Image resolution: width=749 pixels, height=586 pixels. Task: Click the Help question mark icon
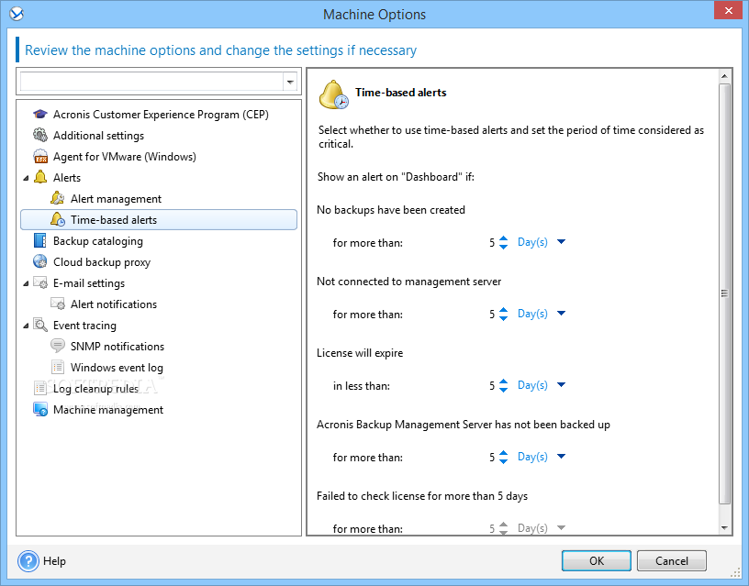(x=28, y=561)
